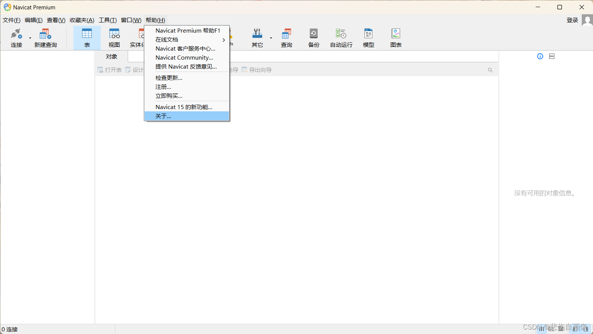
Task: Select 关于 about menu entry
Action: point(187,116)
